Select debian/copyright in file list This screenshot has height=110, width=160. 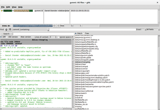coord(82,71)
